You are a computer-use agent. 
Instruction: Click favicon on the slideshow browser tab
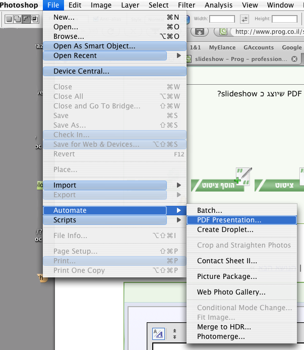(189, 59)
